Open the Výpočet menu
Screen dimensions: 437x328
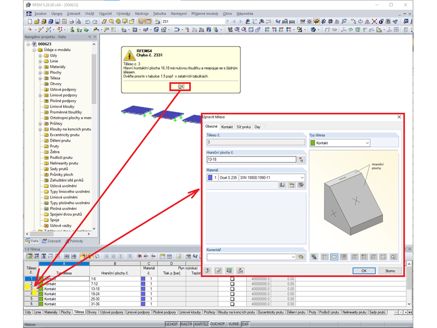(105, 13)
